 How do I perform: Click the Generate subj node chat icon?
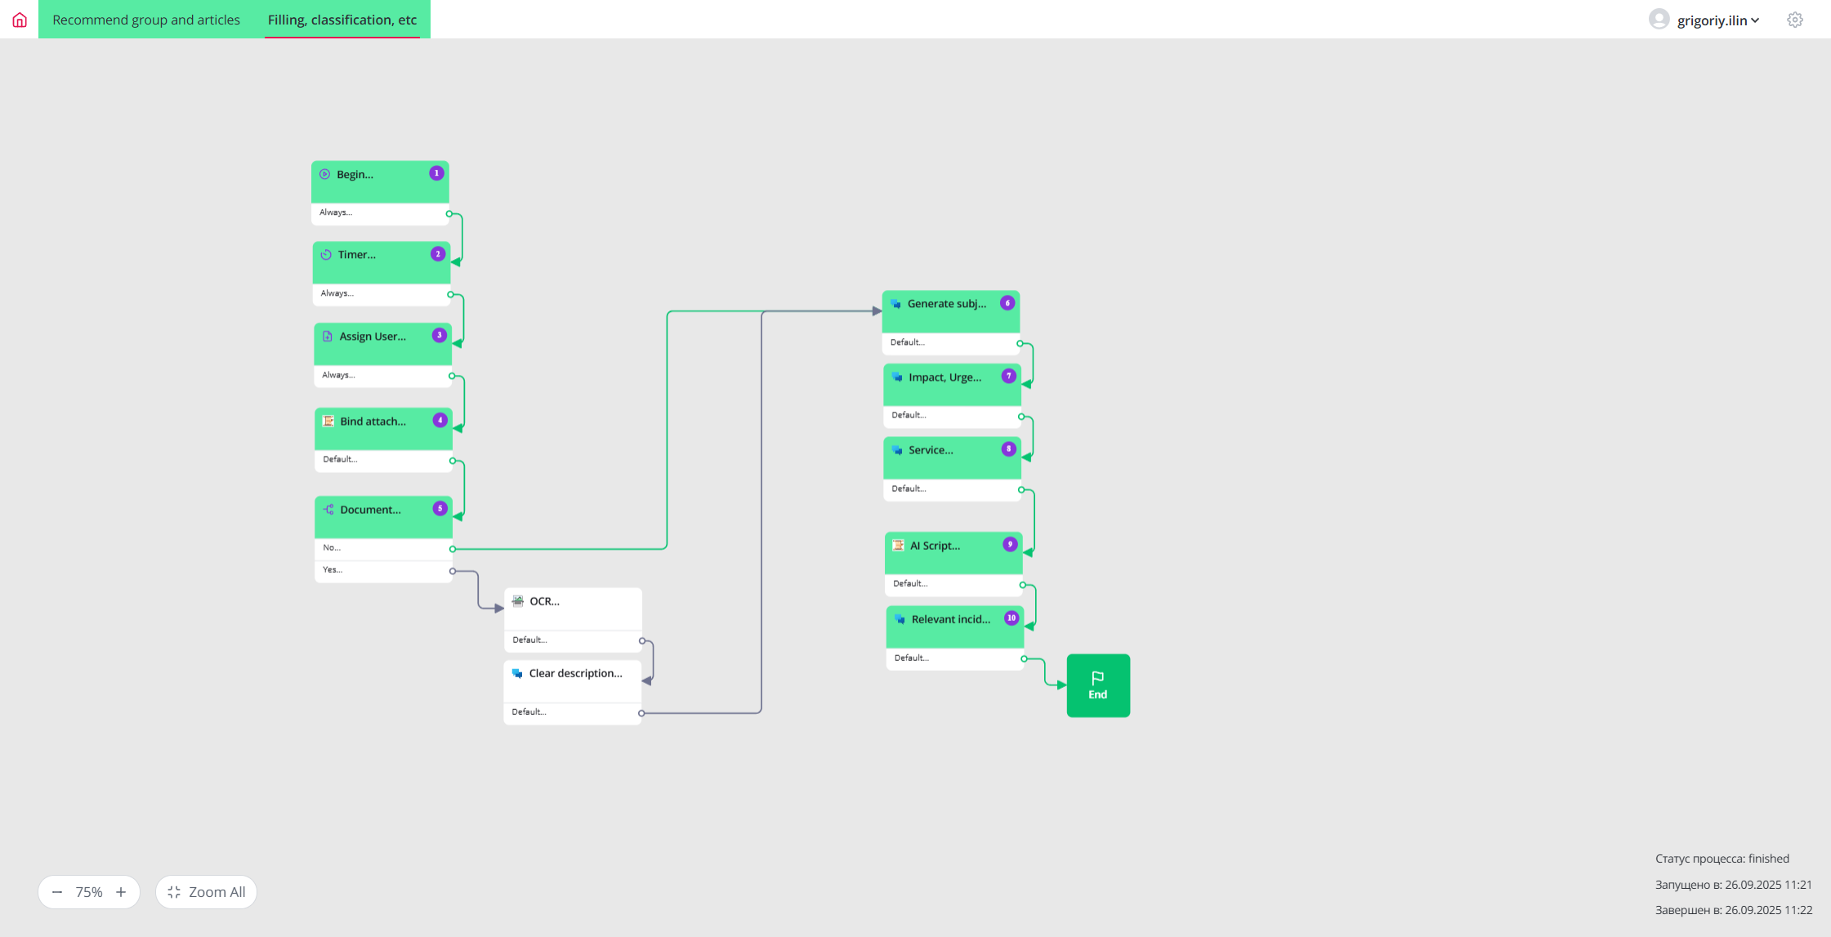click(x=896, y=304)
